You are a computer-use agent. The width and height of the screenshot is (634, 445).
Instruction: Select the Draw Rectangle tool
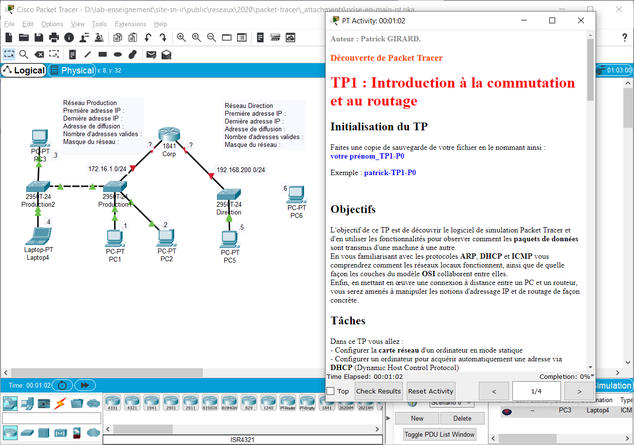(103, 54)
